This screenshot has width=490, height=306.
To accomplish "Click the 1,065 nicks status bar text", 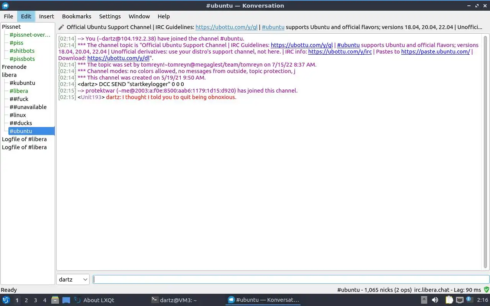I will pyautogui.click(x=374, y=290).
